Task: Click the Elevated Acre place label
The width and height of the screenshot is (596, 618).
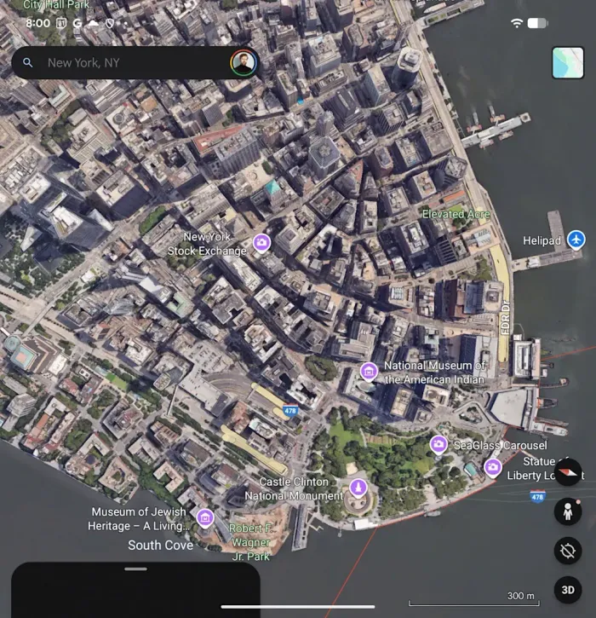Action: 456,214
